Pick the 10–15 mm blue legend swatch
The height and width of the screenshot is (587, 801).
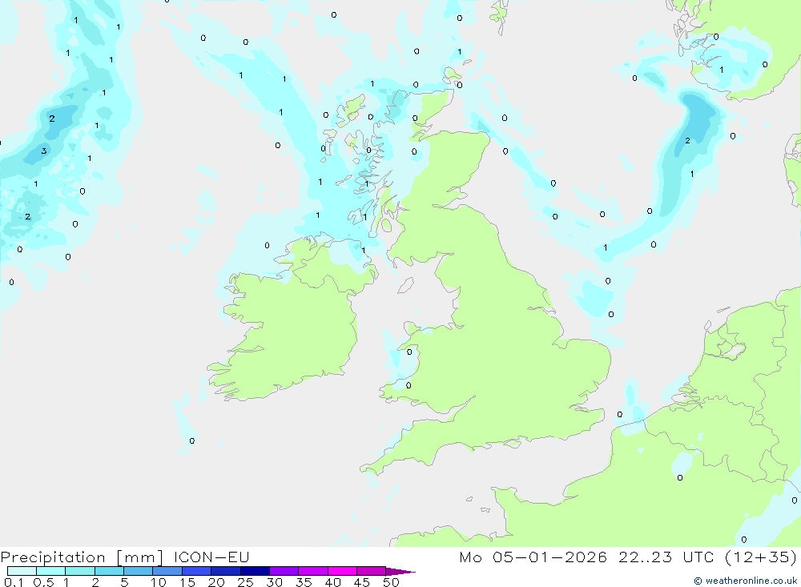pos(167,571)
